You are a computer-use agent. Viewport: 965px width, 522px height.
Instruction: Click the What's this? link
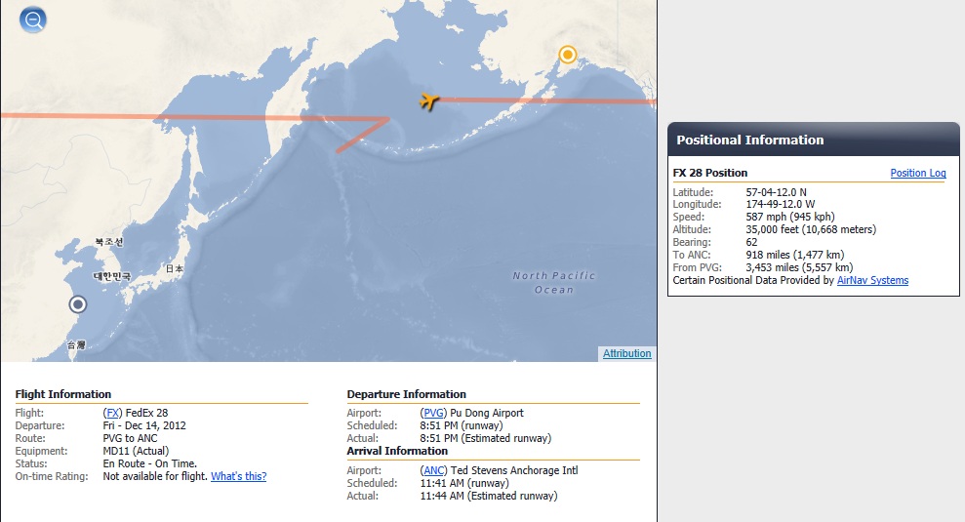click(x=238, y=476)
